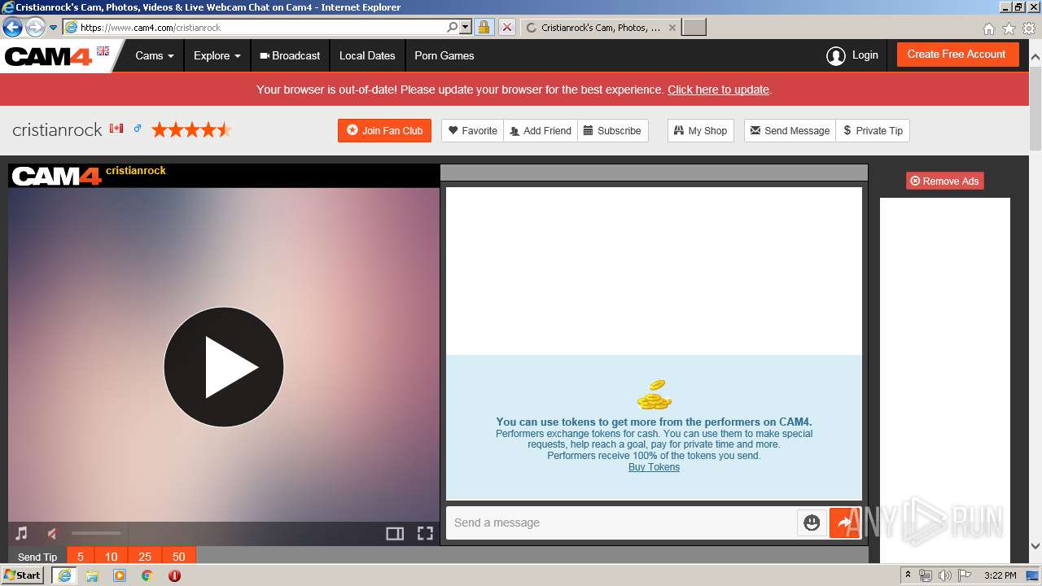Create Free Account button
The height and width of the screenshot is (586, 1042).
point(957,54)
